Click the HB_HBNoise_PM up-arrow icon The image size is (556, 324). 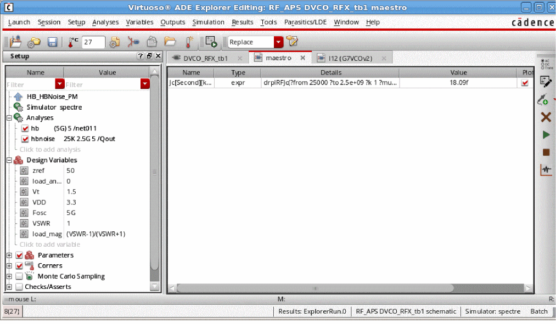tap(18, 96)
